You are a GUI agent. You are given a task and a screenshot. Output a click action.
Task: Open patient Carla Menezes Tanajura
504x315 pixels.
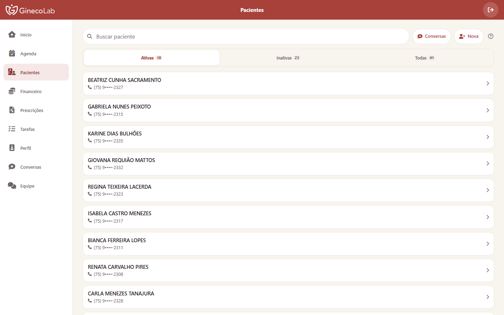point(288,297)
